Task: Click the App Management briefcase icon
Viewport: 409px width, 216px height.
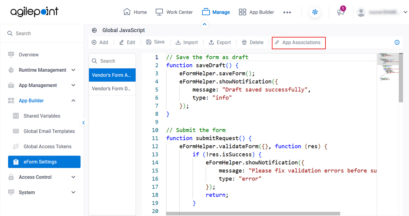Action: pyautogui.click(x=11, y=85)
